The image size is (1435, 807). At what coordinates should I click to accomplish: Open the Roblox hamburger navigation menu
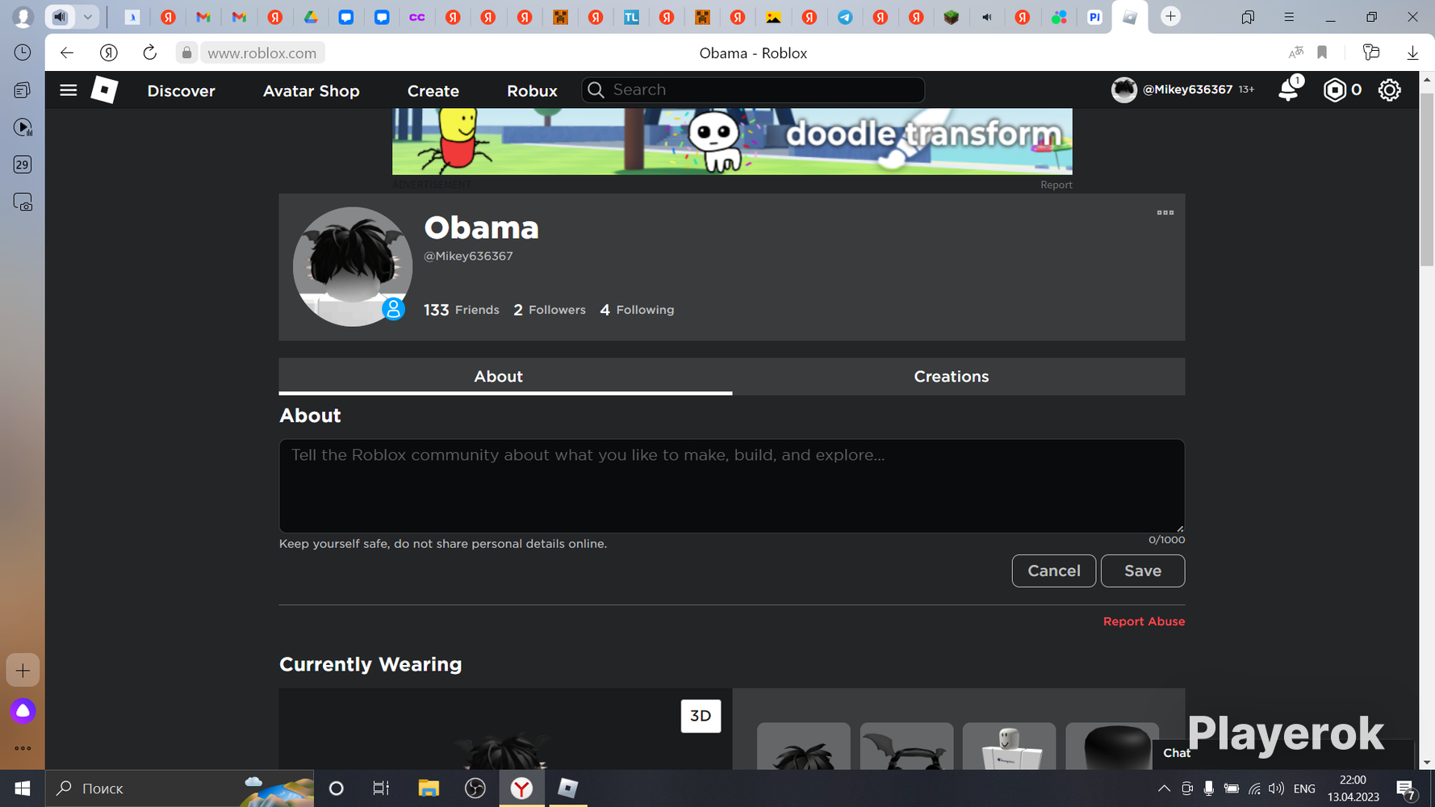(x=69, y=90)
